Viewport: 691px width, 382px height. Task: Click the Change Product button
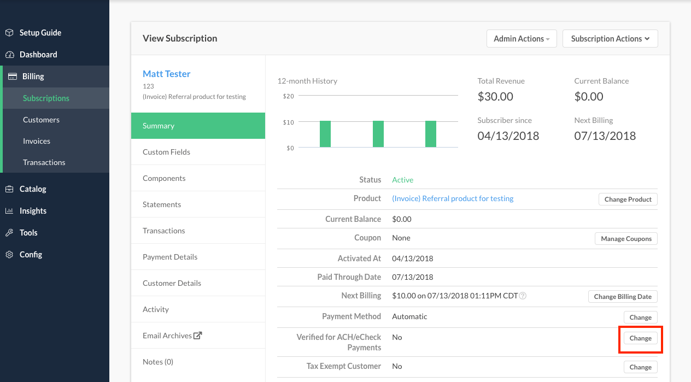pyautogui.click(x=628, y=199)
